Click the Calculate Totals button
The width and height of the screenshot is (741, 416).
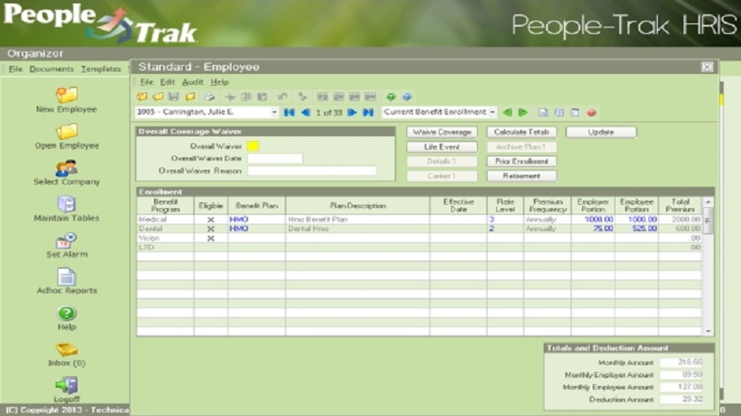522,132
